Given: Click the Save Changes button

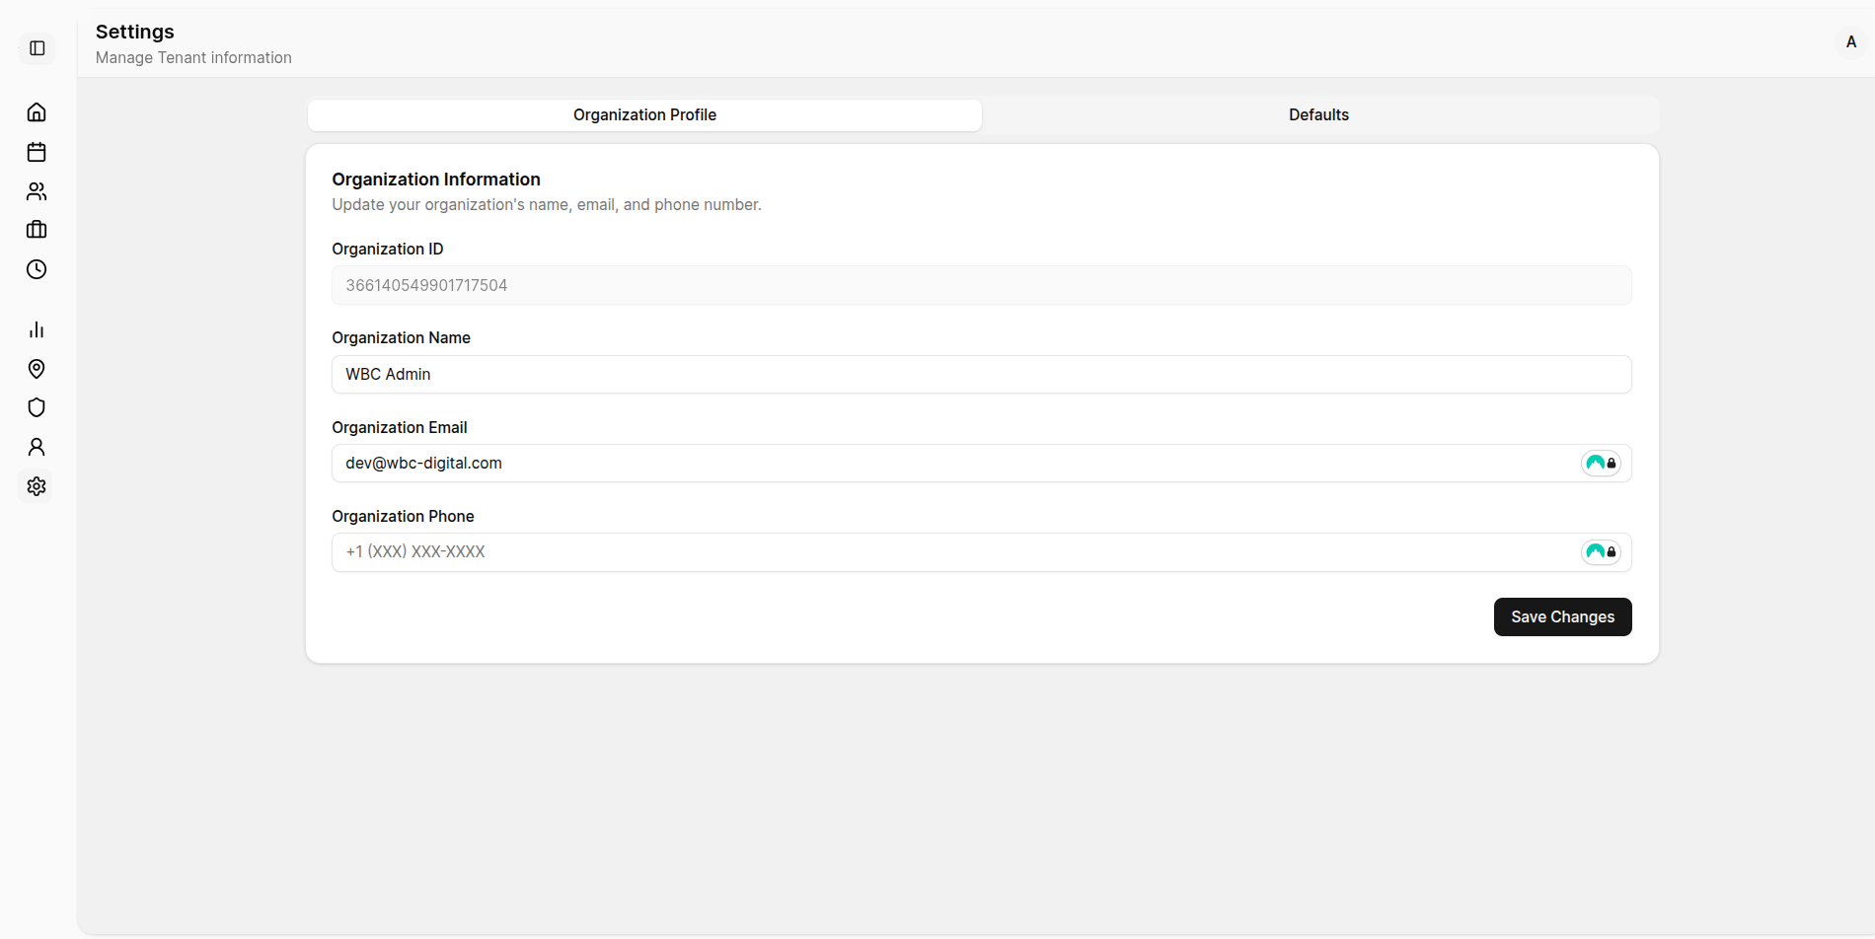Looking at the screenshot, I should tap(1562, 616).
